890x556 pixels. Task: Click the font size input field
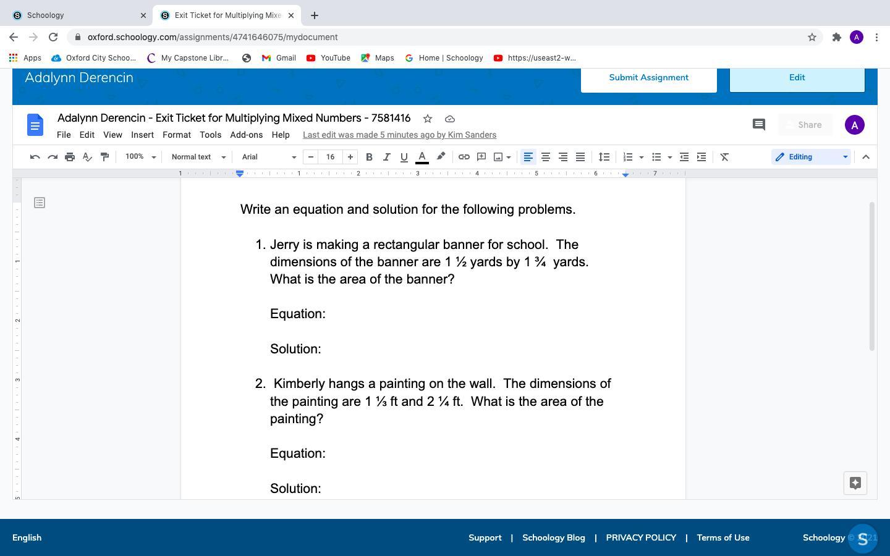click(x=331, y=157)
